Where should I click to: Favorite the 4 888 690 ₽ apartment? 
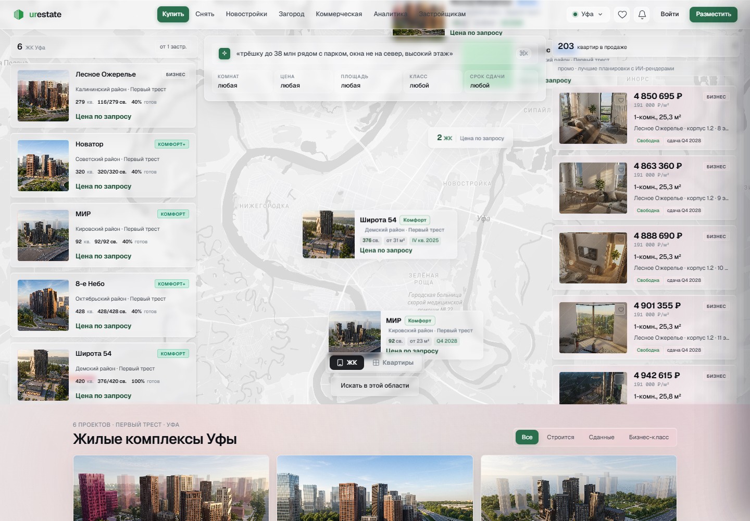(620, 240)
